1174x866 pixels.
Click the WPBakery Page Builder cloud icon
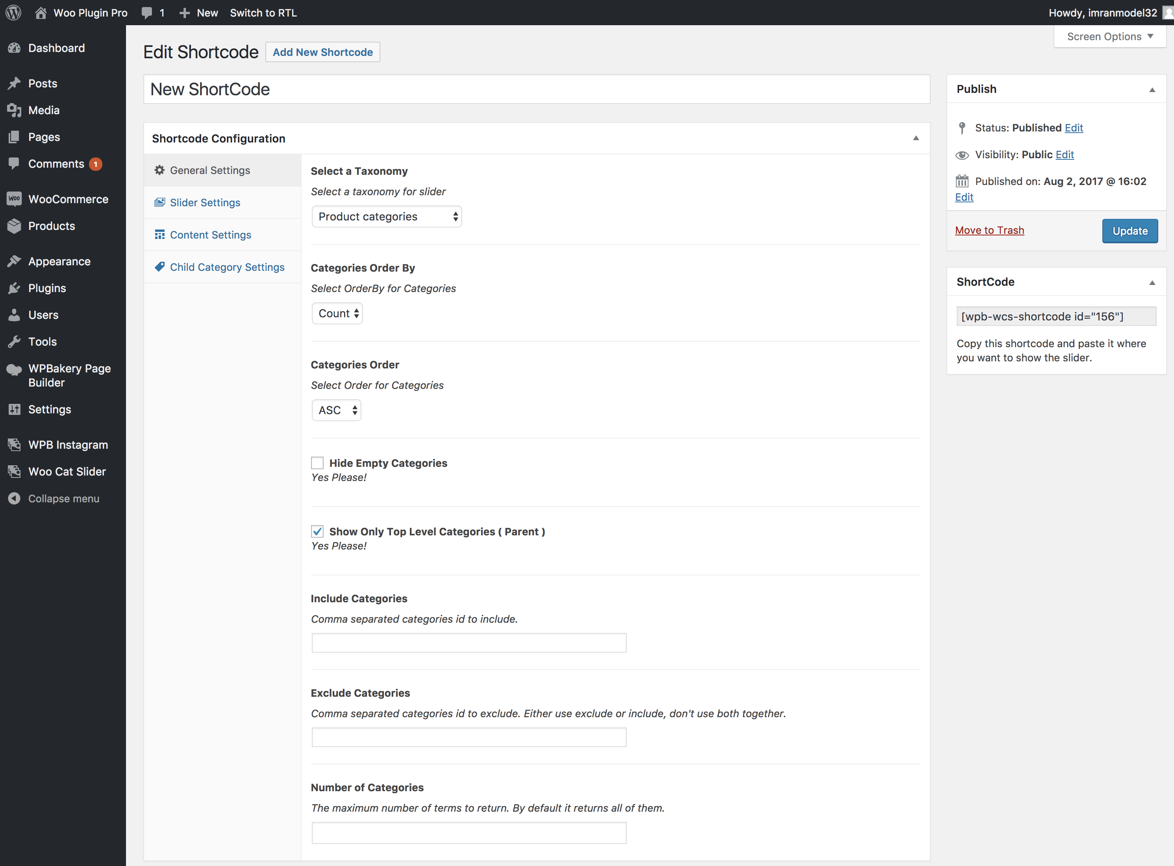tap(14, 369)
